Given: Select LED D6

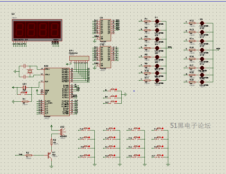Looking at the screenshot, I should 157,66.
